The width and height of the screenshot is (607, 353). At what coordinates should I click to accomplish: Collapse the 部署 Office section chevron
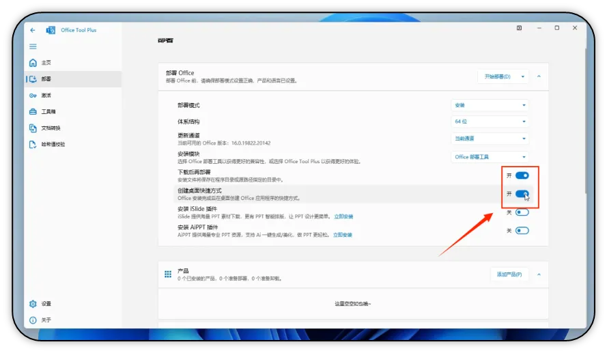[539, 76]
